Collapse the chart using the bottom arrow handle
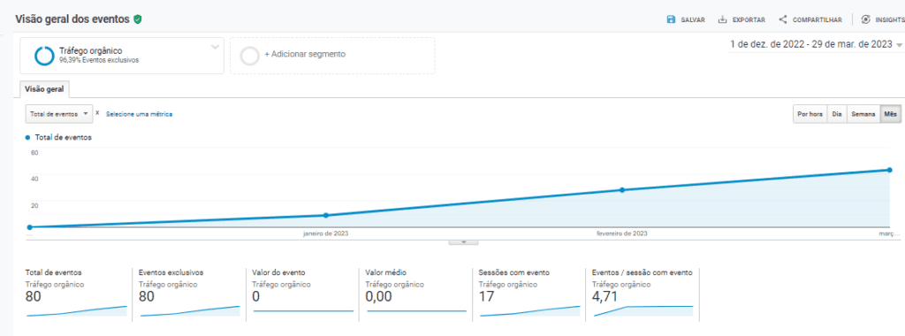905x336 pixels. tap(463, 242)
